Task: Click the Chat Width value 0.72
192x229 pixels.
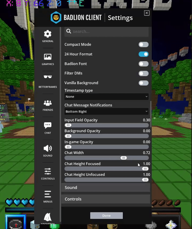Action: click(146, 153)
